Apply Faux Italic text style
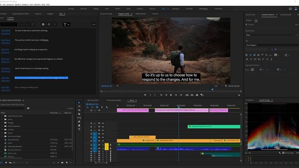 (251, 59)
